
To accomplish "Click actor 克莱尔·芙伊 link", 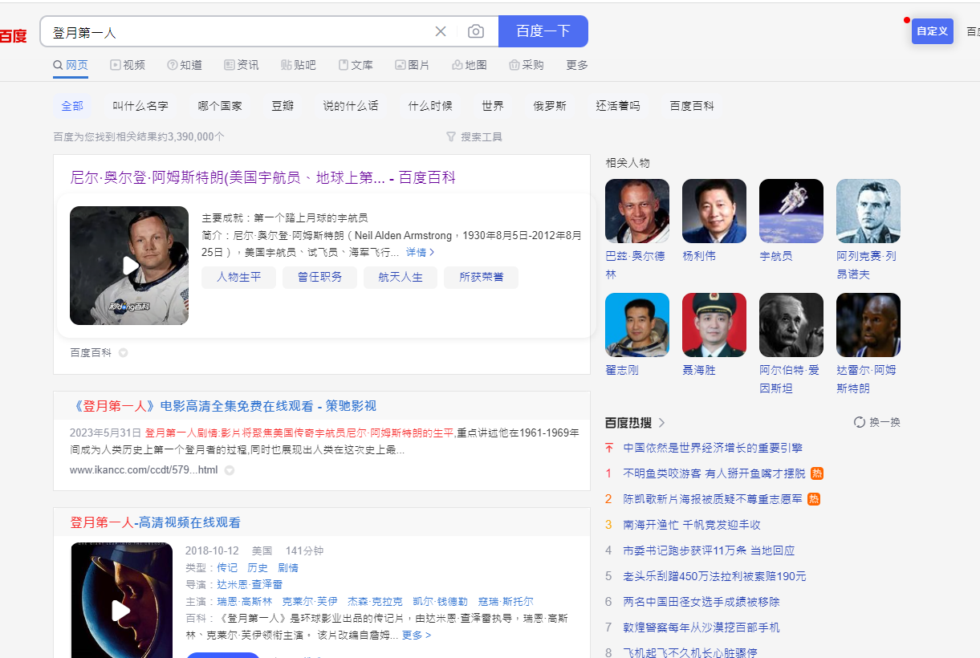I will 310,602.
